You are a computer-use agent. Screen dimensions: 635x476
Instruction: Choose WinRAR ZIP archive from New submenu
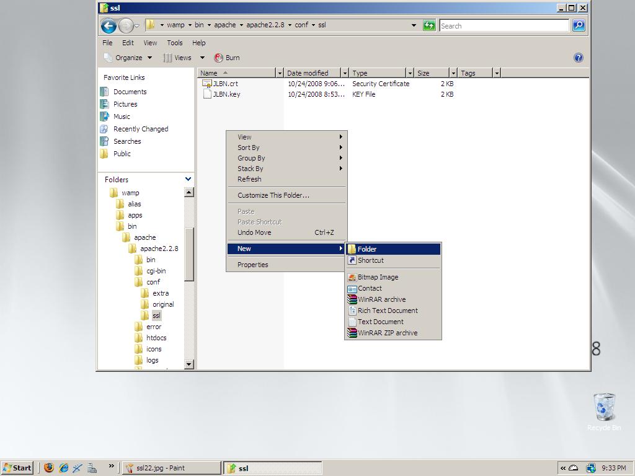(387, 333)
